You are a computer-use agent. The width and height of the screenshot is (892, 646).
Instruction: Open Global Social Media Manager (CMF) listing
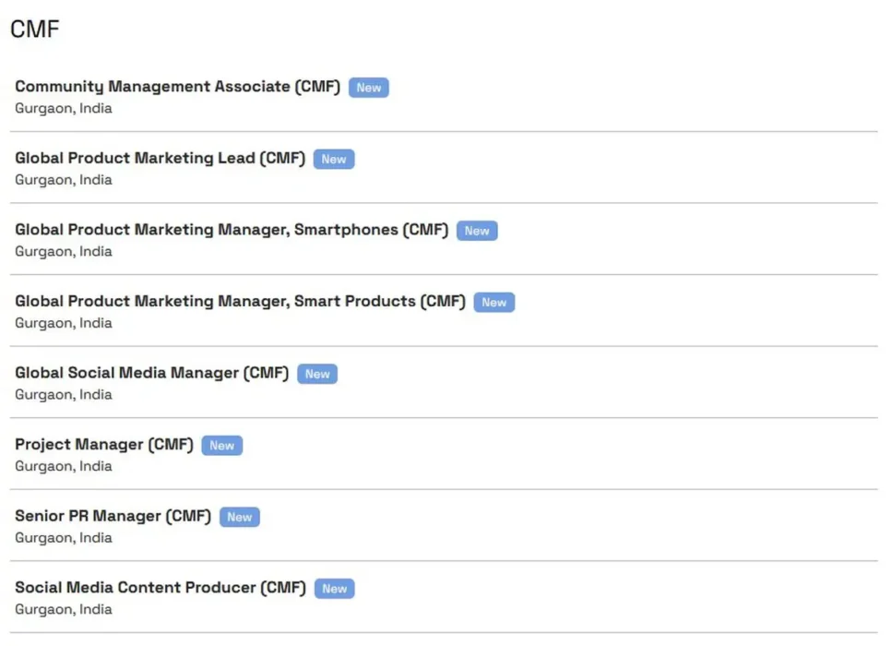coord(151,373)
